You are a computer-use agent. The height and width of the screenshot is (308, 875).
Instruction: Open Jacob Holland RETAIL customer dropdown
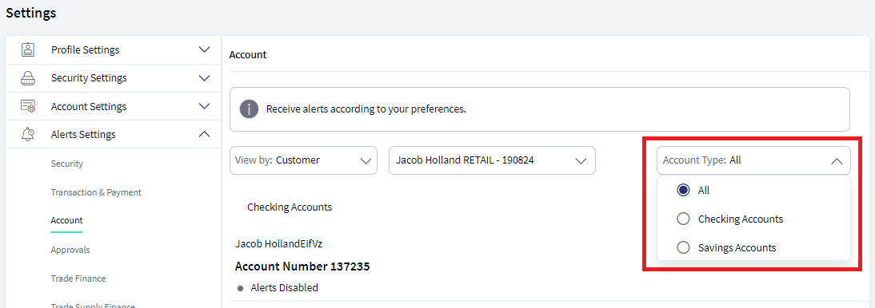tap(492, 160)
